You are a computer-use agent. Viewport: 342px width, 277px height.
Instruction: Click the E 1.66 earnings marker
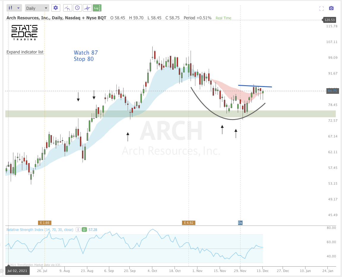[x=45, y=222]
